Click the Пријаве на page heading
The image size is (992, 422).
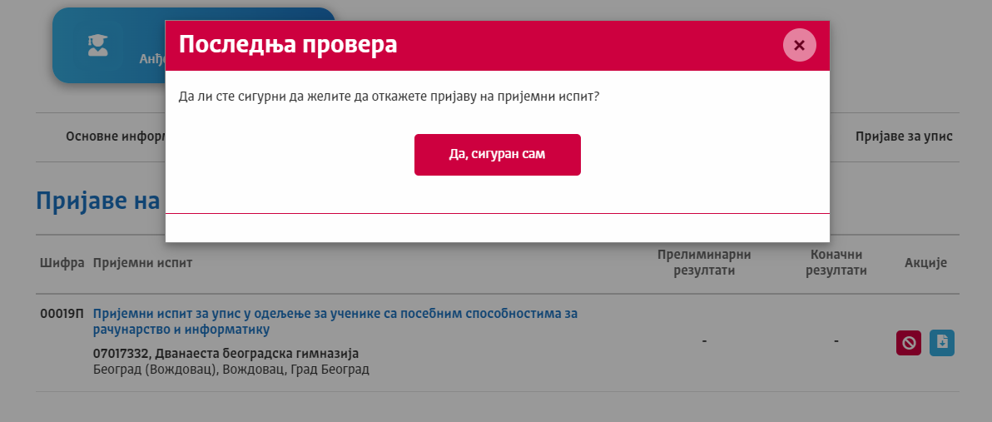click(x=98, y=201)
